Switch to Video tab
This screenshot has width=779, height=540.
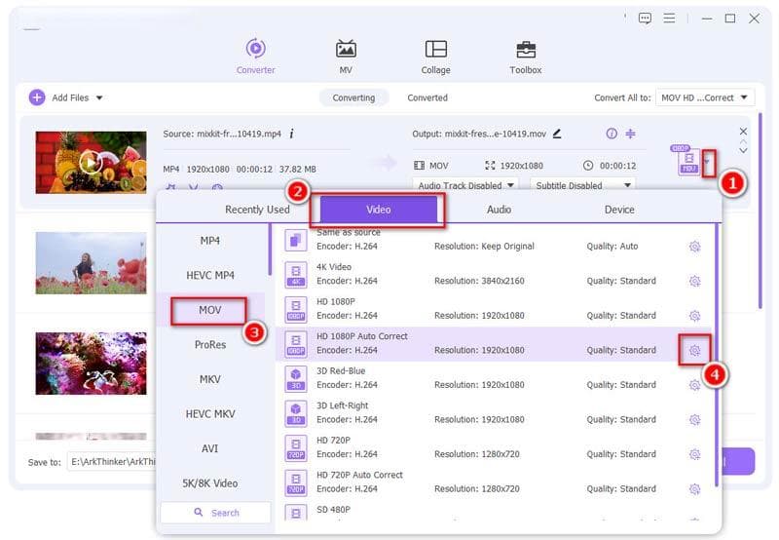(x=379, y=210)
